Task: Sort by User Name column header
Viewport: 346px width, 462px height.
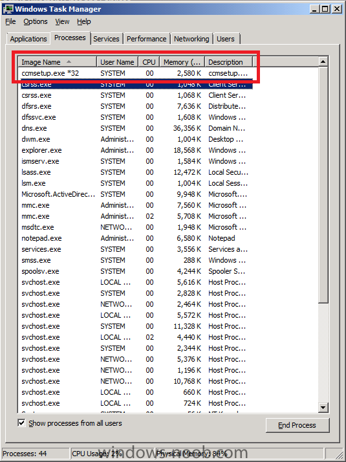Action: pyautogui.click(x=117, y=62)
